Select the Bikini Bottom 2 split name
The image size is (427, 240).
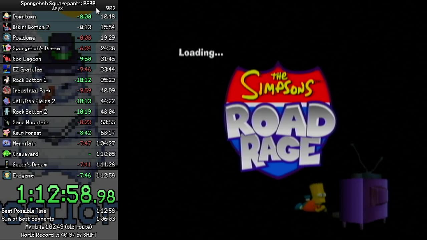[31, 27]
